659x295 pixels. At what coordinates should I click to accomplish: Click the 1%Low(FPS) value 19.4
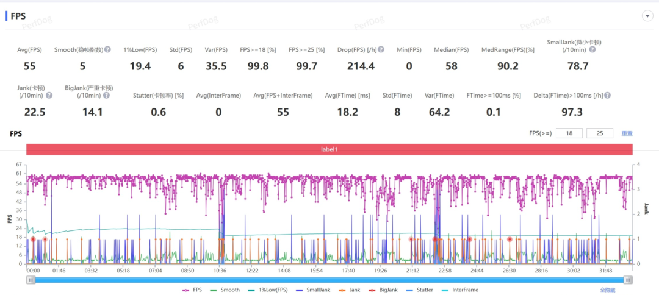tap(140, 66)
